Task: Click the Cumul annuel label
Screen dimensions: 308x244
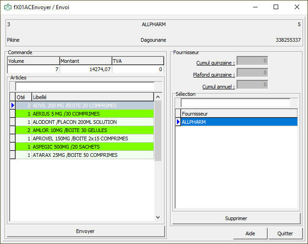Action: point(219,87)
